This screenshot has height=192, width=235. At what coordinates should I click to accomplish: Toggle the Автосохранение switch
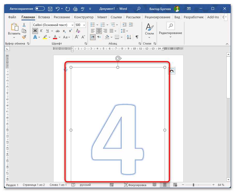pyautogui.click(x=40, y=9)
